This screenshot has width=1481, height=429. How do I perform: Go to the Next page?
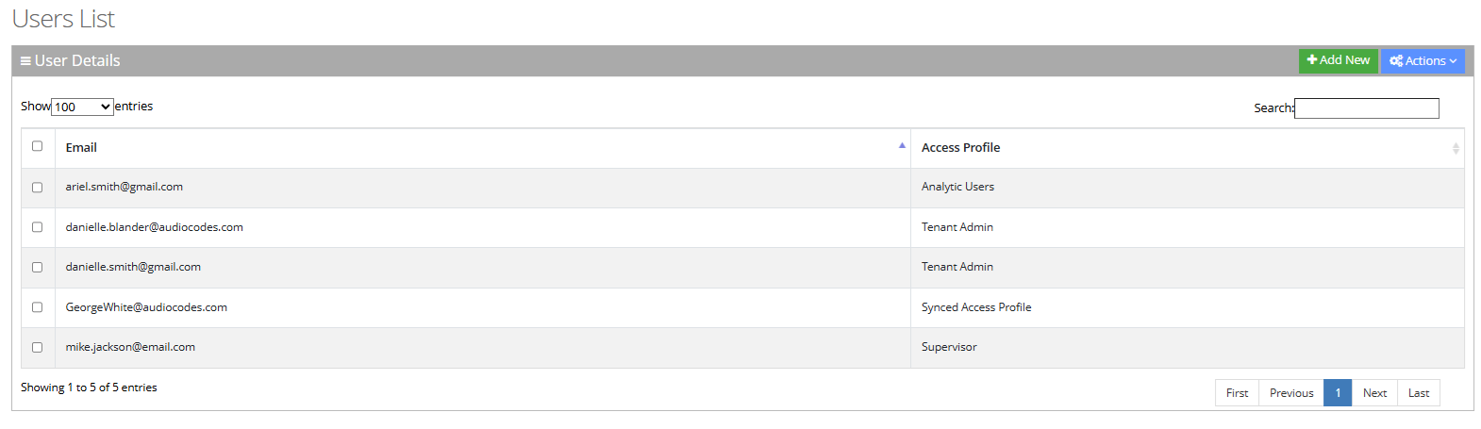coord(1374,393)
